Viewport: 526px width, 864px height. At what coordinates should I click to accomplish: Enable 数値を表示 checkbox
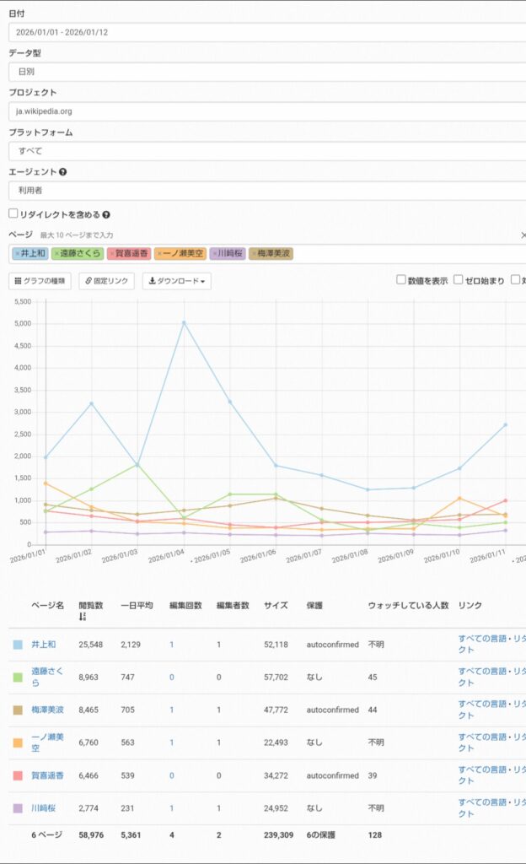(x=401, y=279)
